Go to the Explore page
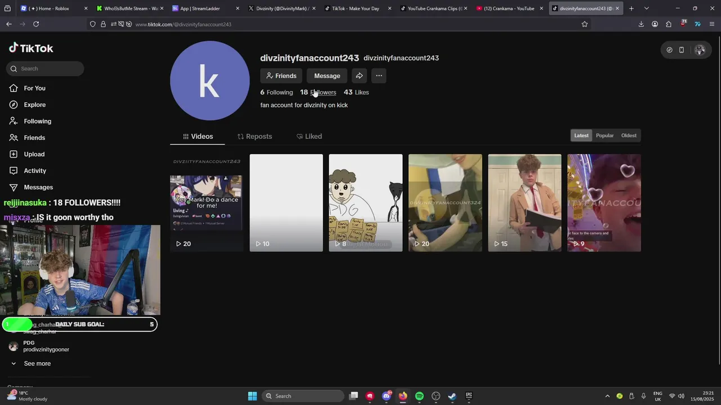 pyautogui.click(x=27, y=105)
